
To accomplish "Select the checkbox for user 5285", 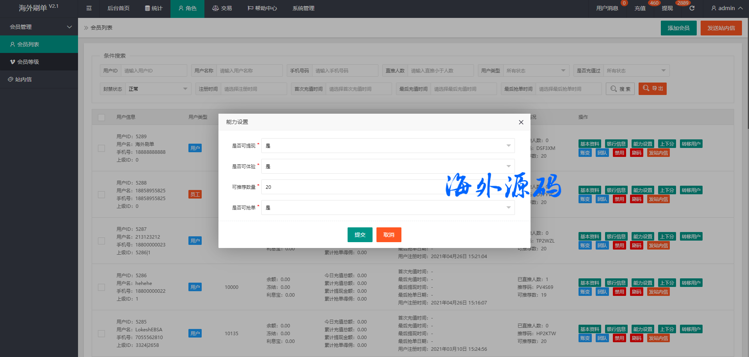I will 101,334.
